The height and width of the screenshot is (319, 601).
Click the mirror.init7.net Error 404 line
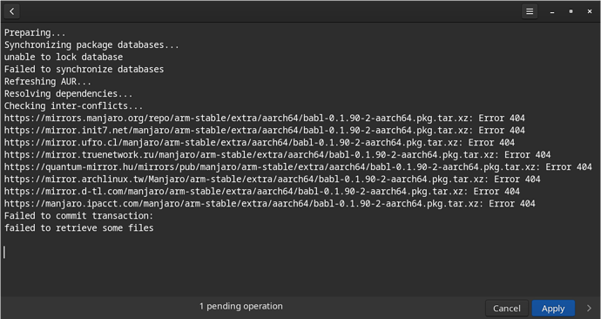click(265, 131)
